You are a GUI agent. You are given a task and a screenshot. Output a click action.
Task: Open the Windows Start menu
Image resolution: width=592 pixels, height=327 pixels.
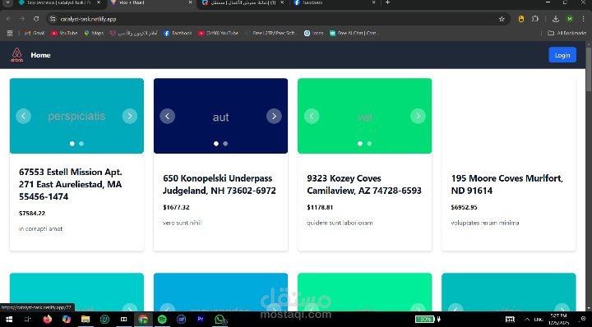[9, 319]
